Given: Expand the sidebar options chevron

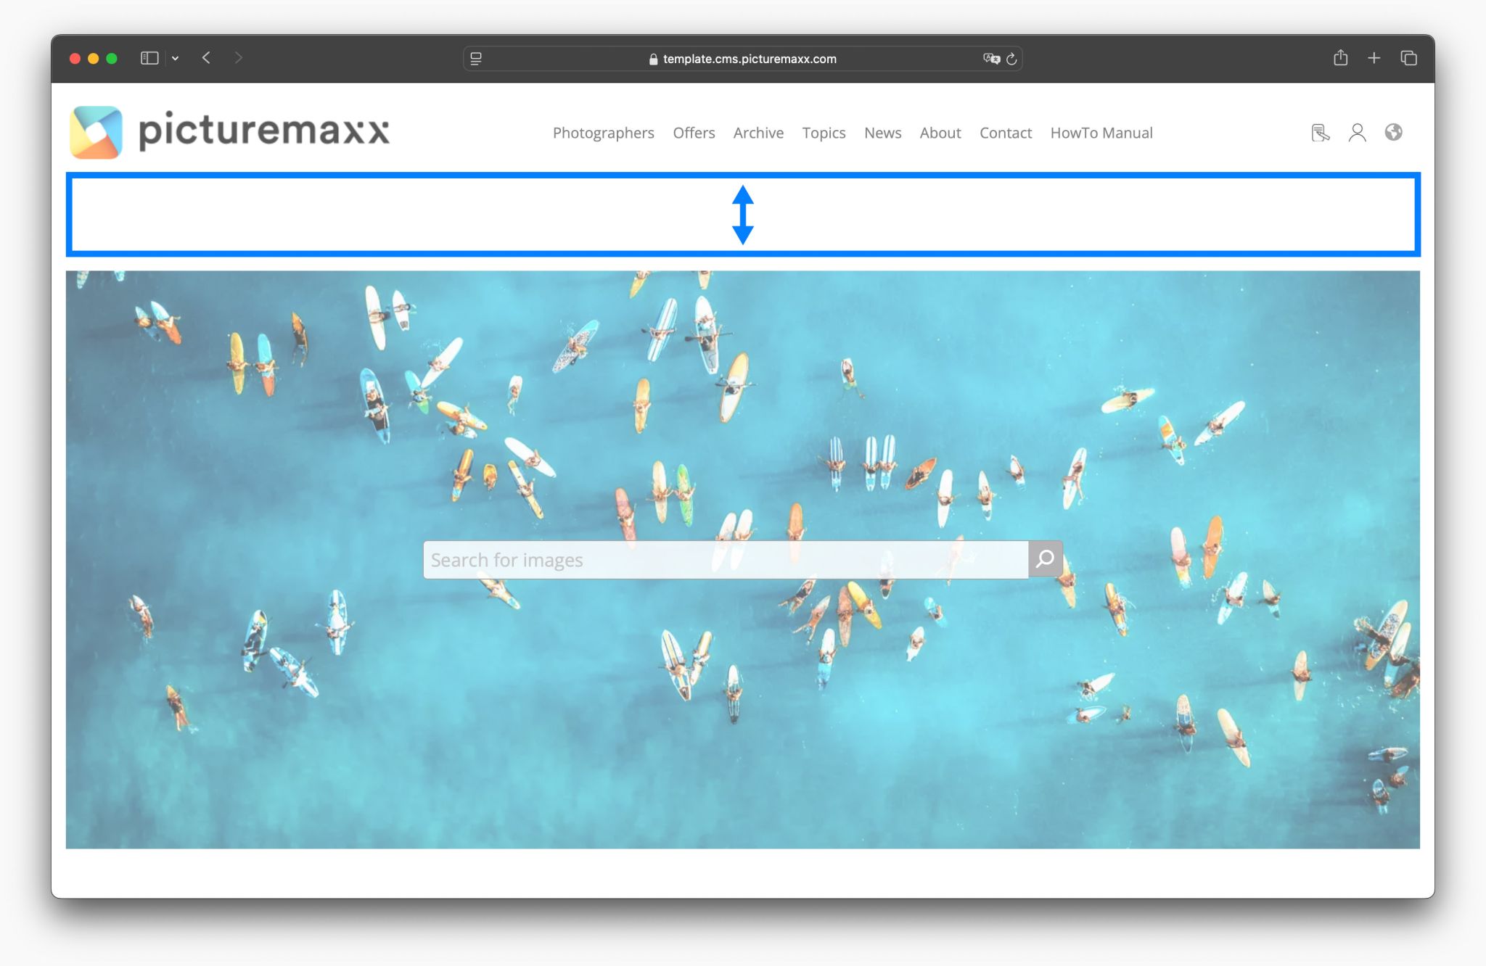Looking at the screenshot, I should point(175,58).
